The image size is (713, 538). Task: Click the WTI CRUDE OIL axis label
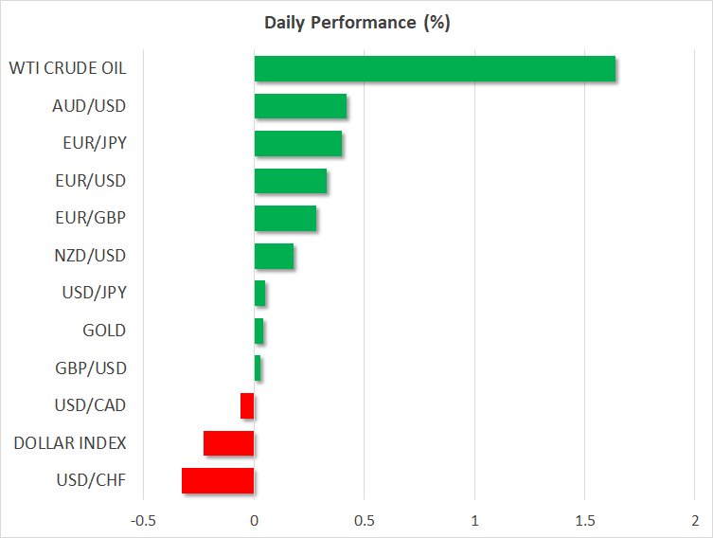click(x=67, y=68)
